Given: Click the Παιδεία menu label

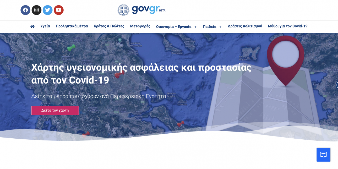Looking at the screenshot, I should tap(209, 27).
